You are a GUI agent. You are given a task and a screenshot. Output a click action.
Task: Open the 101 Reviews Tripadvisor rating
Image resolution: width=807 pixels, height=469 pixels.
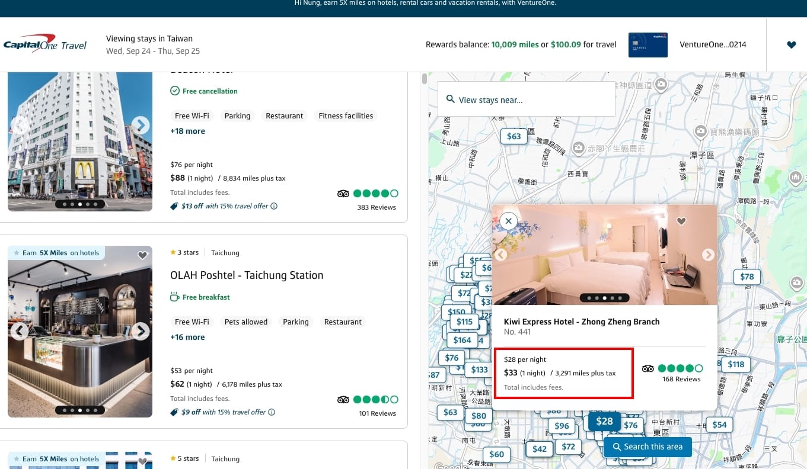[x=368, y=406]
